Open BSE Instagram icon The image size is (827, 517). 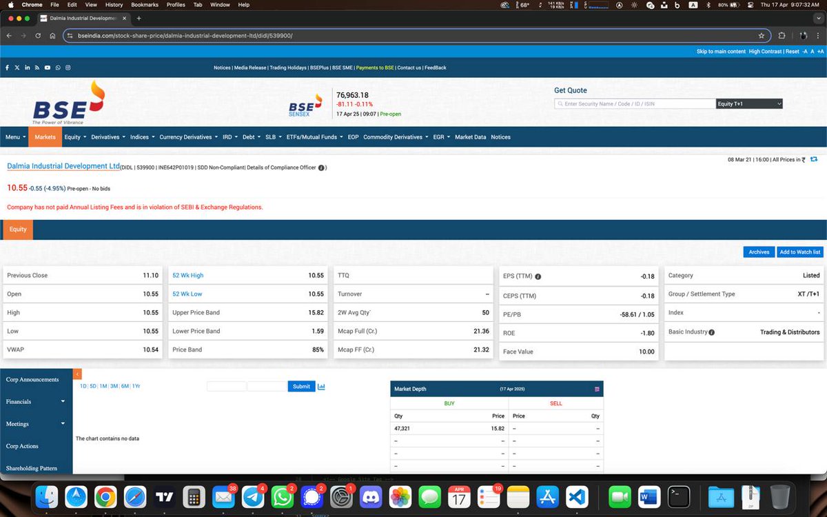[68, 68]
